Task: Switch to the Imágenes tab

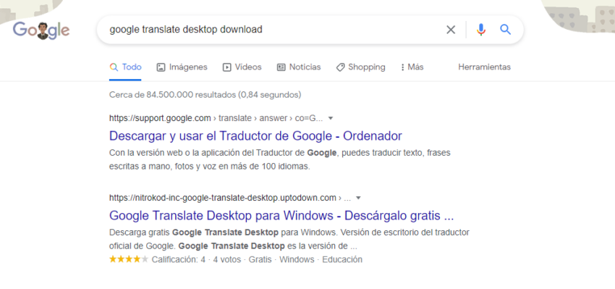Action: [182, 67]
